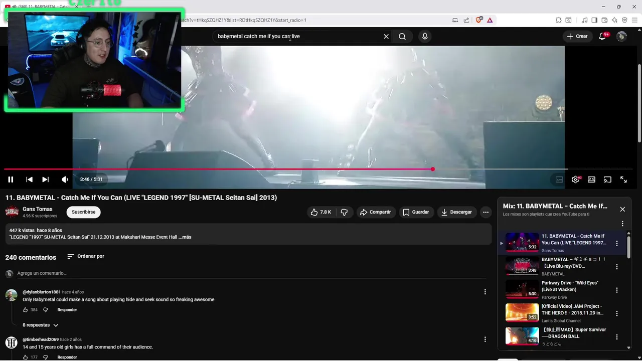Switch to default view mode
Viewport: 642px width, 361px height.
click(x=591, y=179)
